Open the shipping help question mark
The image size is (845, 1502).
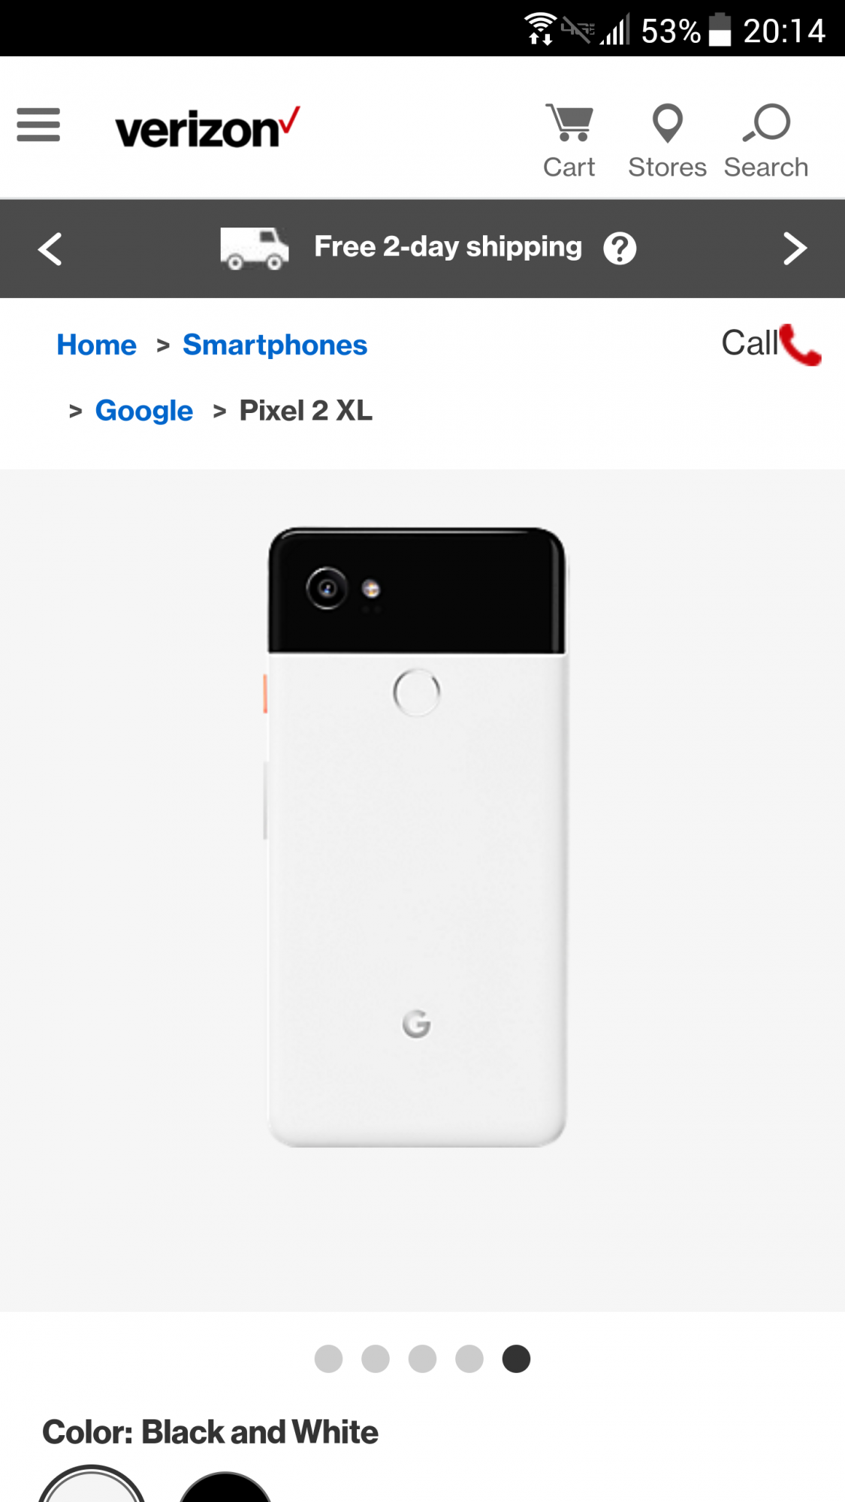pos(620,249)
